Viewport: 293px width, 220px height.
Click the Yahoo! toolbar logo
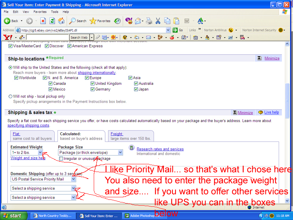8,37
